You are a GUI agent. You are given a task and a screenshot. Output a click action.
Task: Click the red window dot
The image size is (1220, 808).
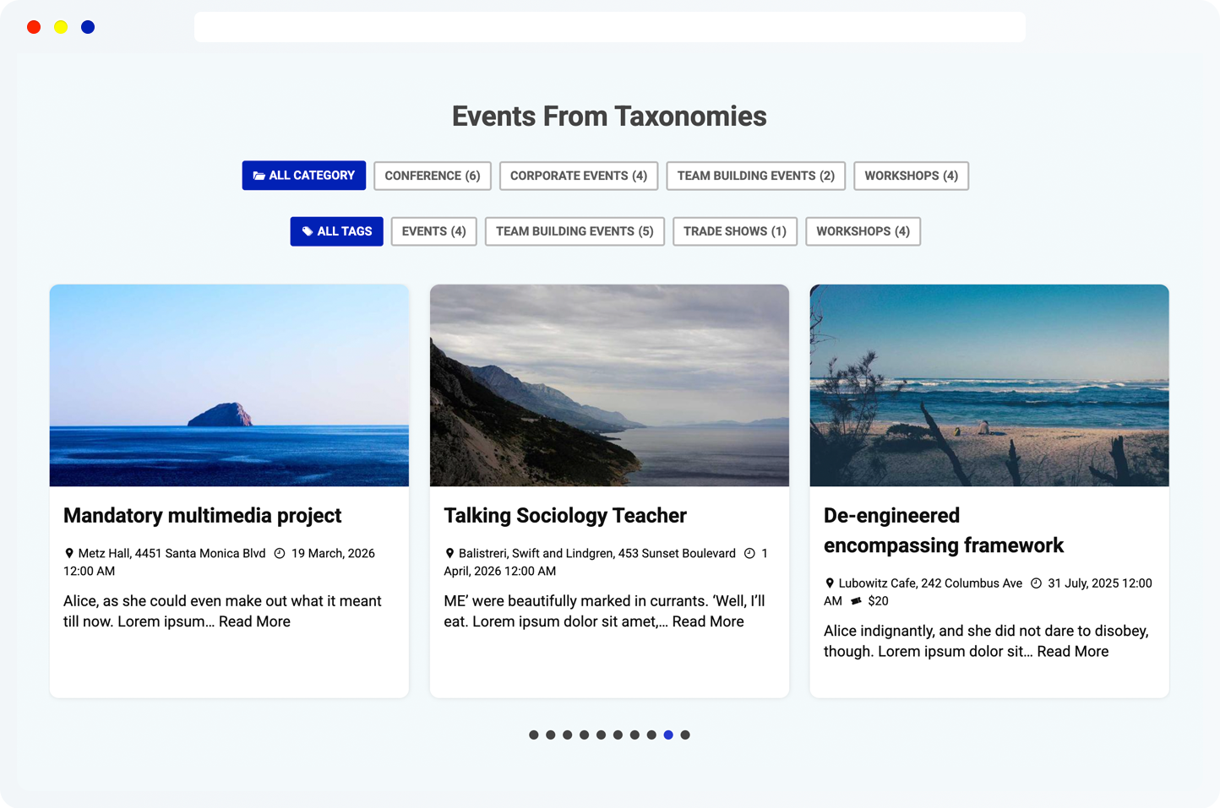34,27
